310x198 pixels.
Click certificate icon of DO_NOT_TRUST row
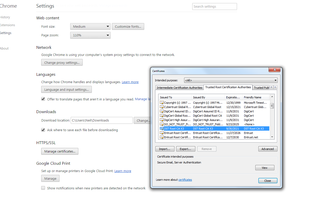pyautogui.click(x=161, y=124)
